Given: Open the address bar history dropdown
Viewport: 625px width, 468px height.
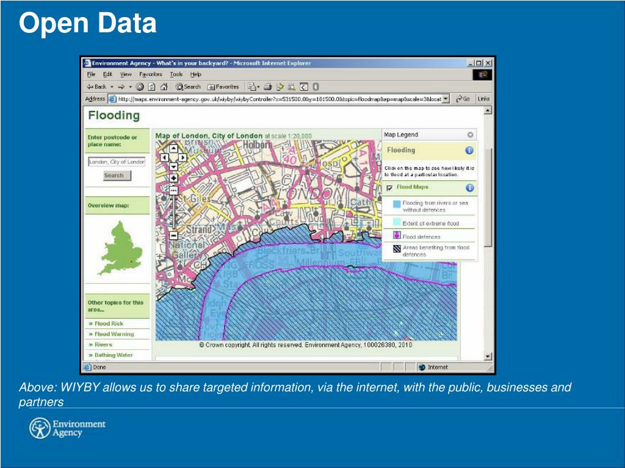Looking at the screenshot, I should coord(446,99).
